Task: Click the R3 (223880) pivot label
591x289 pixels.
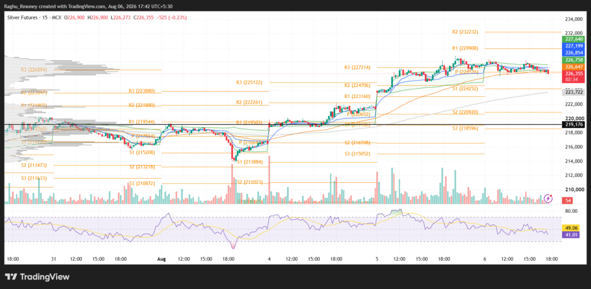Action: click(x=142, y=91)
